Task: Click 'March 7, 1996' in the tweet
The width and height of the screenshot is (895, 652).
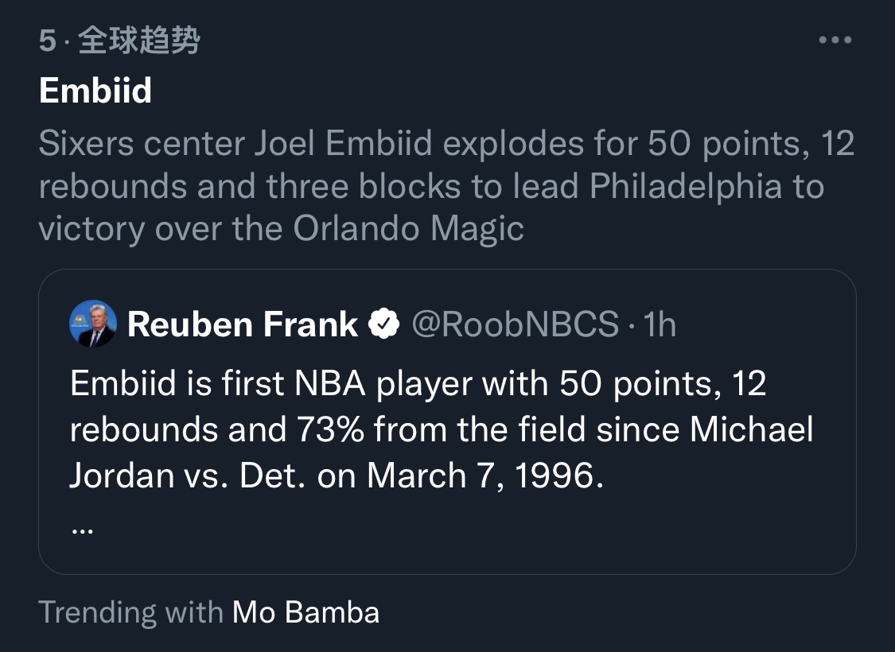Action: pyautogui.click(x=480, y=475)
